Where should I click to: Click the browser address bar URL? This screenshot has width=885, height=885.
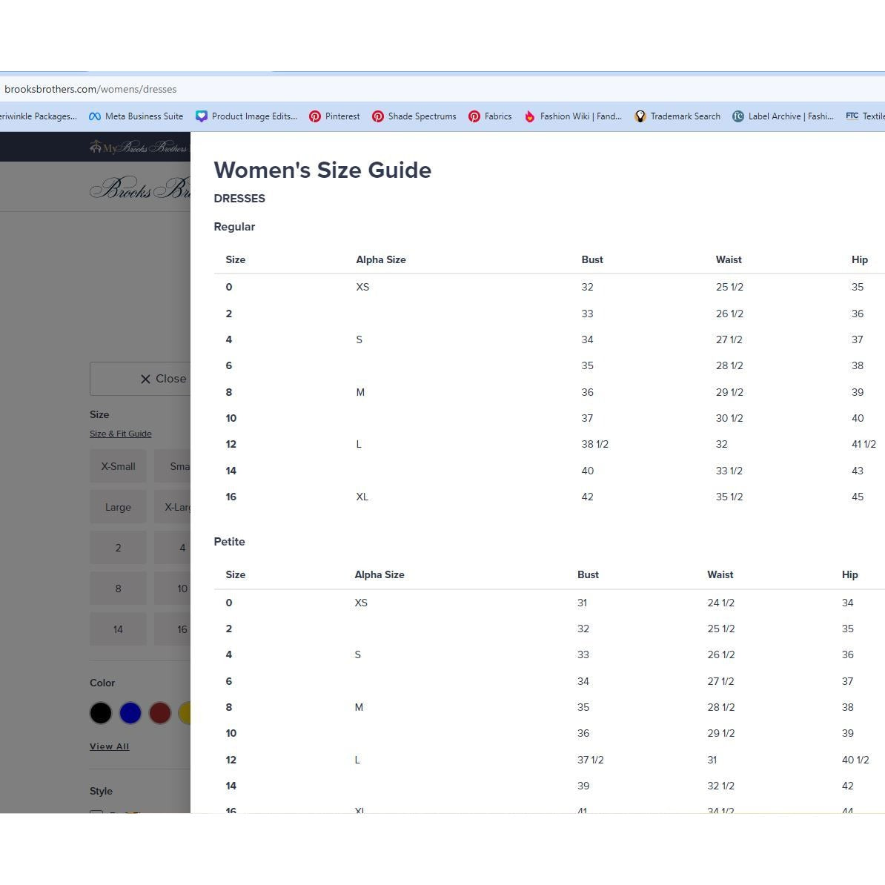tap(90, 89)
